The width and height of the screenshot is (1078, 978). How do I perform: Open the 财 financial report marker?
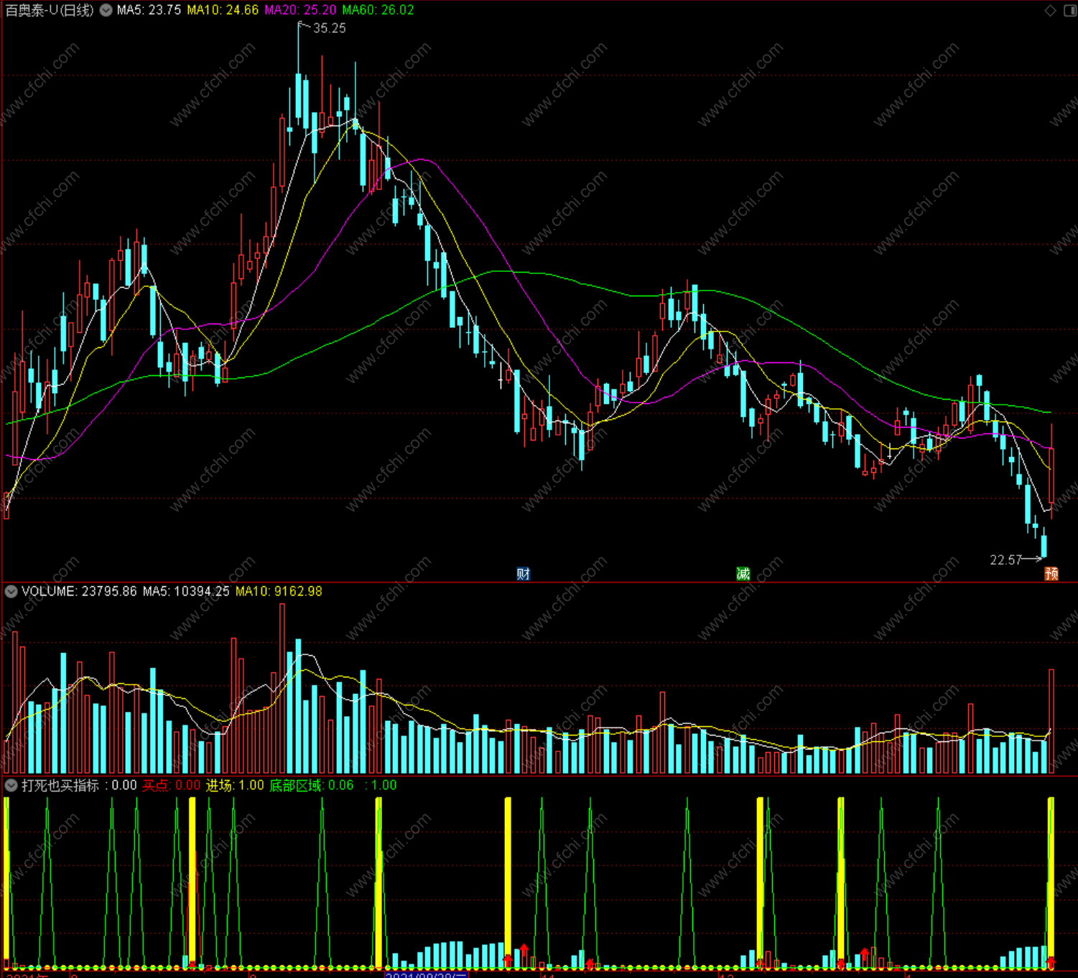point(523,573)
